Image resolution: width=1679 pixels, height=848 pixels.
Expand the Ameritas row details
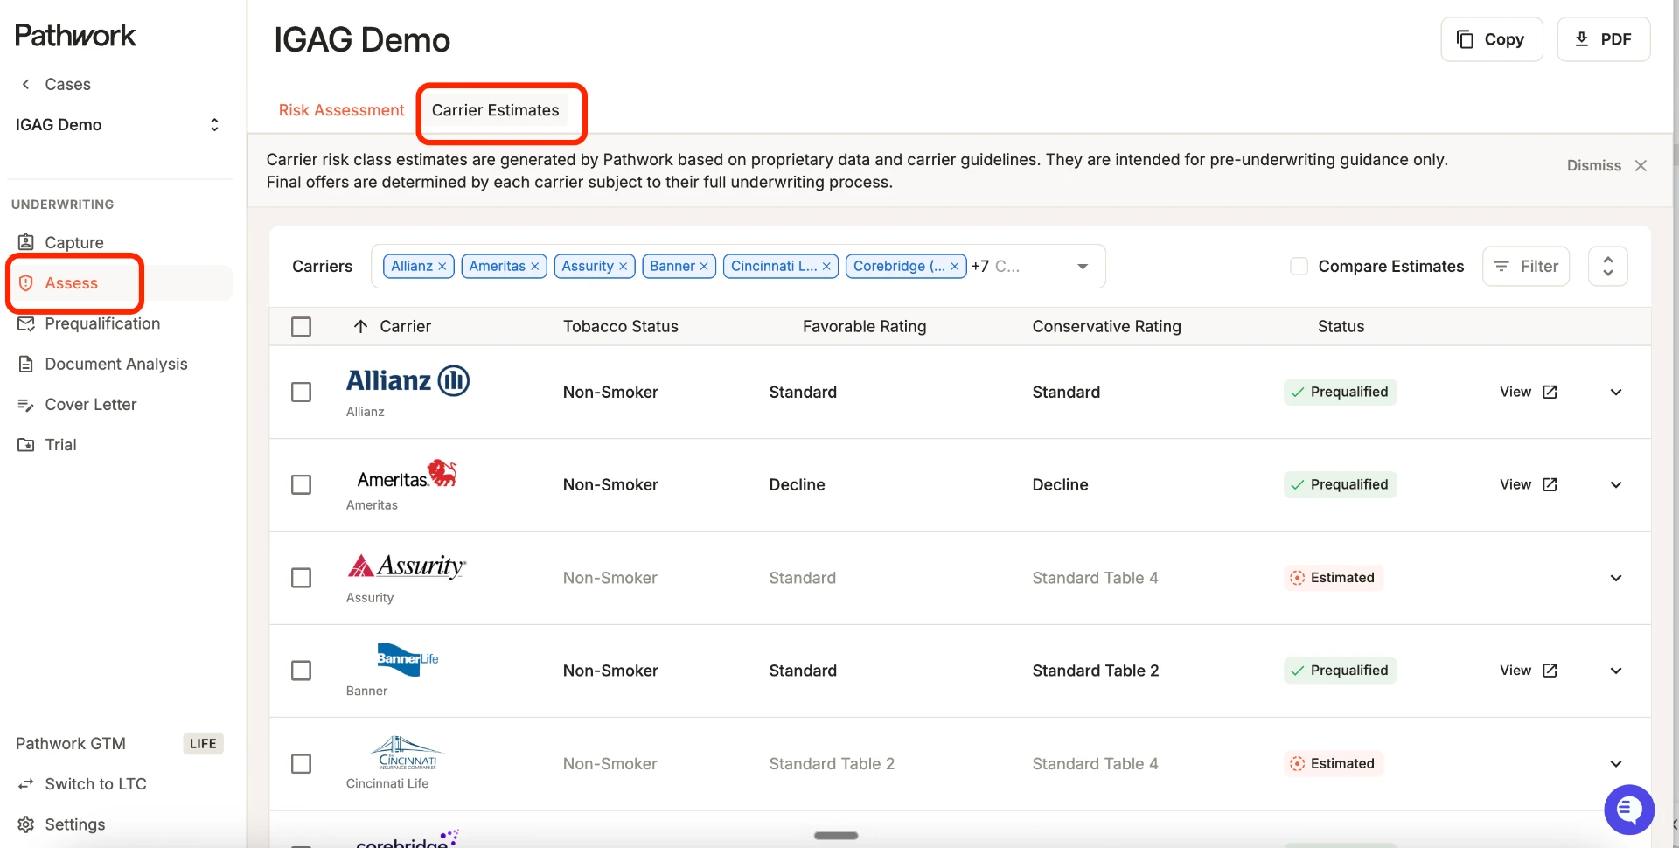1616,484
